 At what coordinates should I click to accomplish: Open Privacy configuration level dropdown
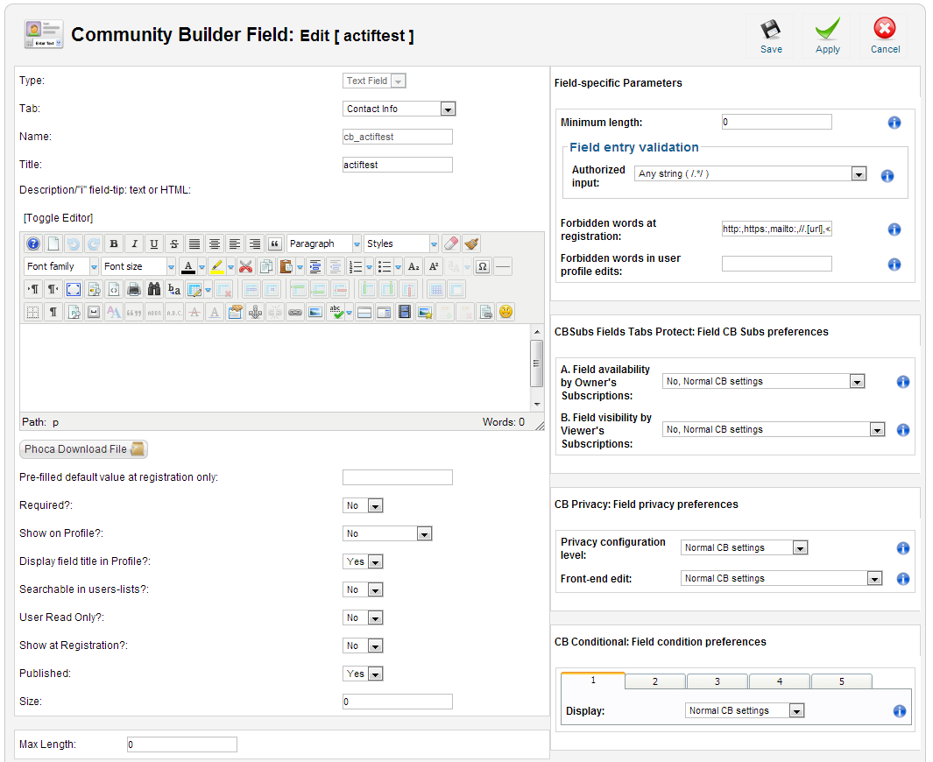(744, 547)
